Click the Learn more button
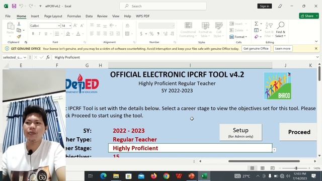Viewport: 322px width, 181px height. 283,49
